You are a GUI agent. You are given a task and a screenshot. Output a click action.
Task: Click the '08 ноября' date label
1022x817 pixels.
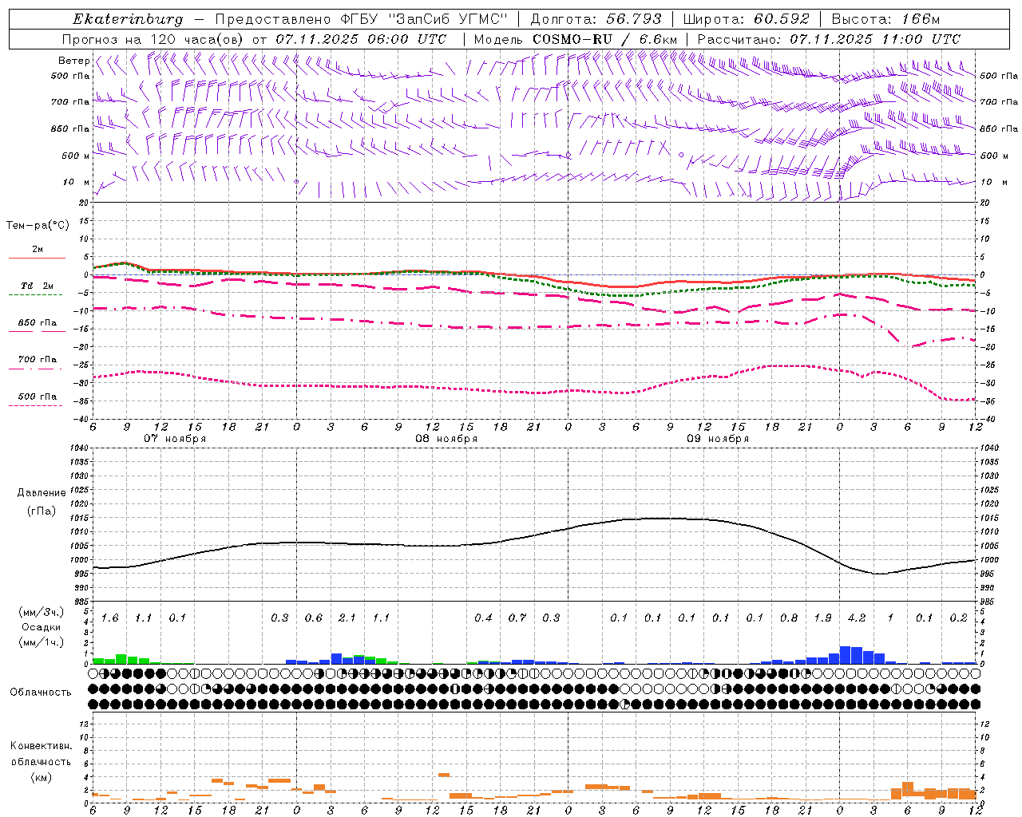pos(446,439)
